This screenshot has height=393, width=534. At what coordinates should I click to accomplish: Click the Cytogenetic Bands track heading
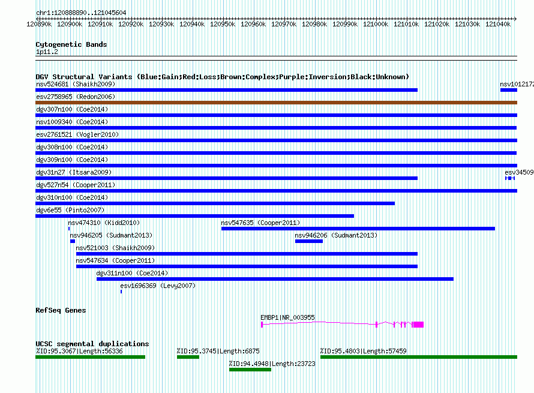pos(71,44)
